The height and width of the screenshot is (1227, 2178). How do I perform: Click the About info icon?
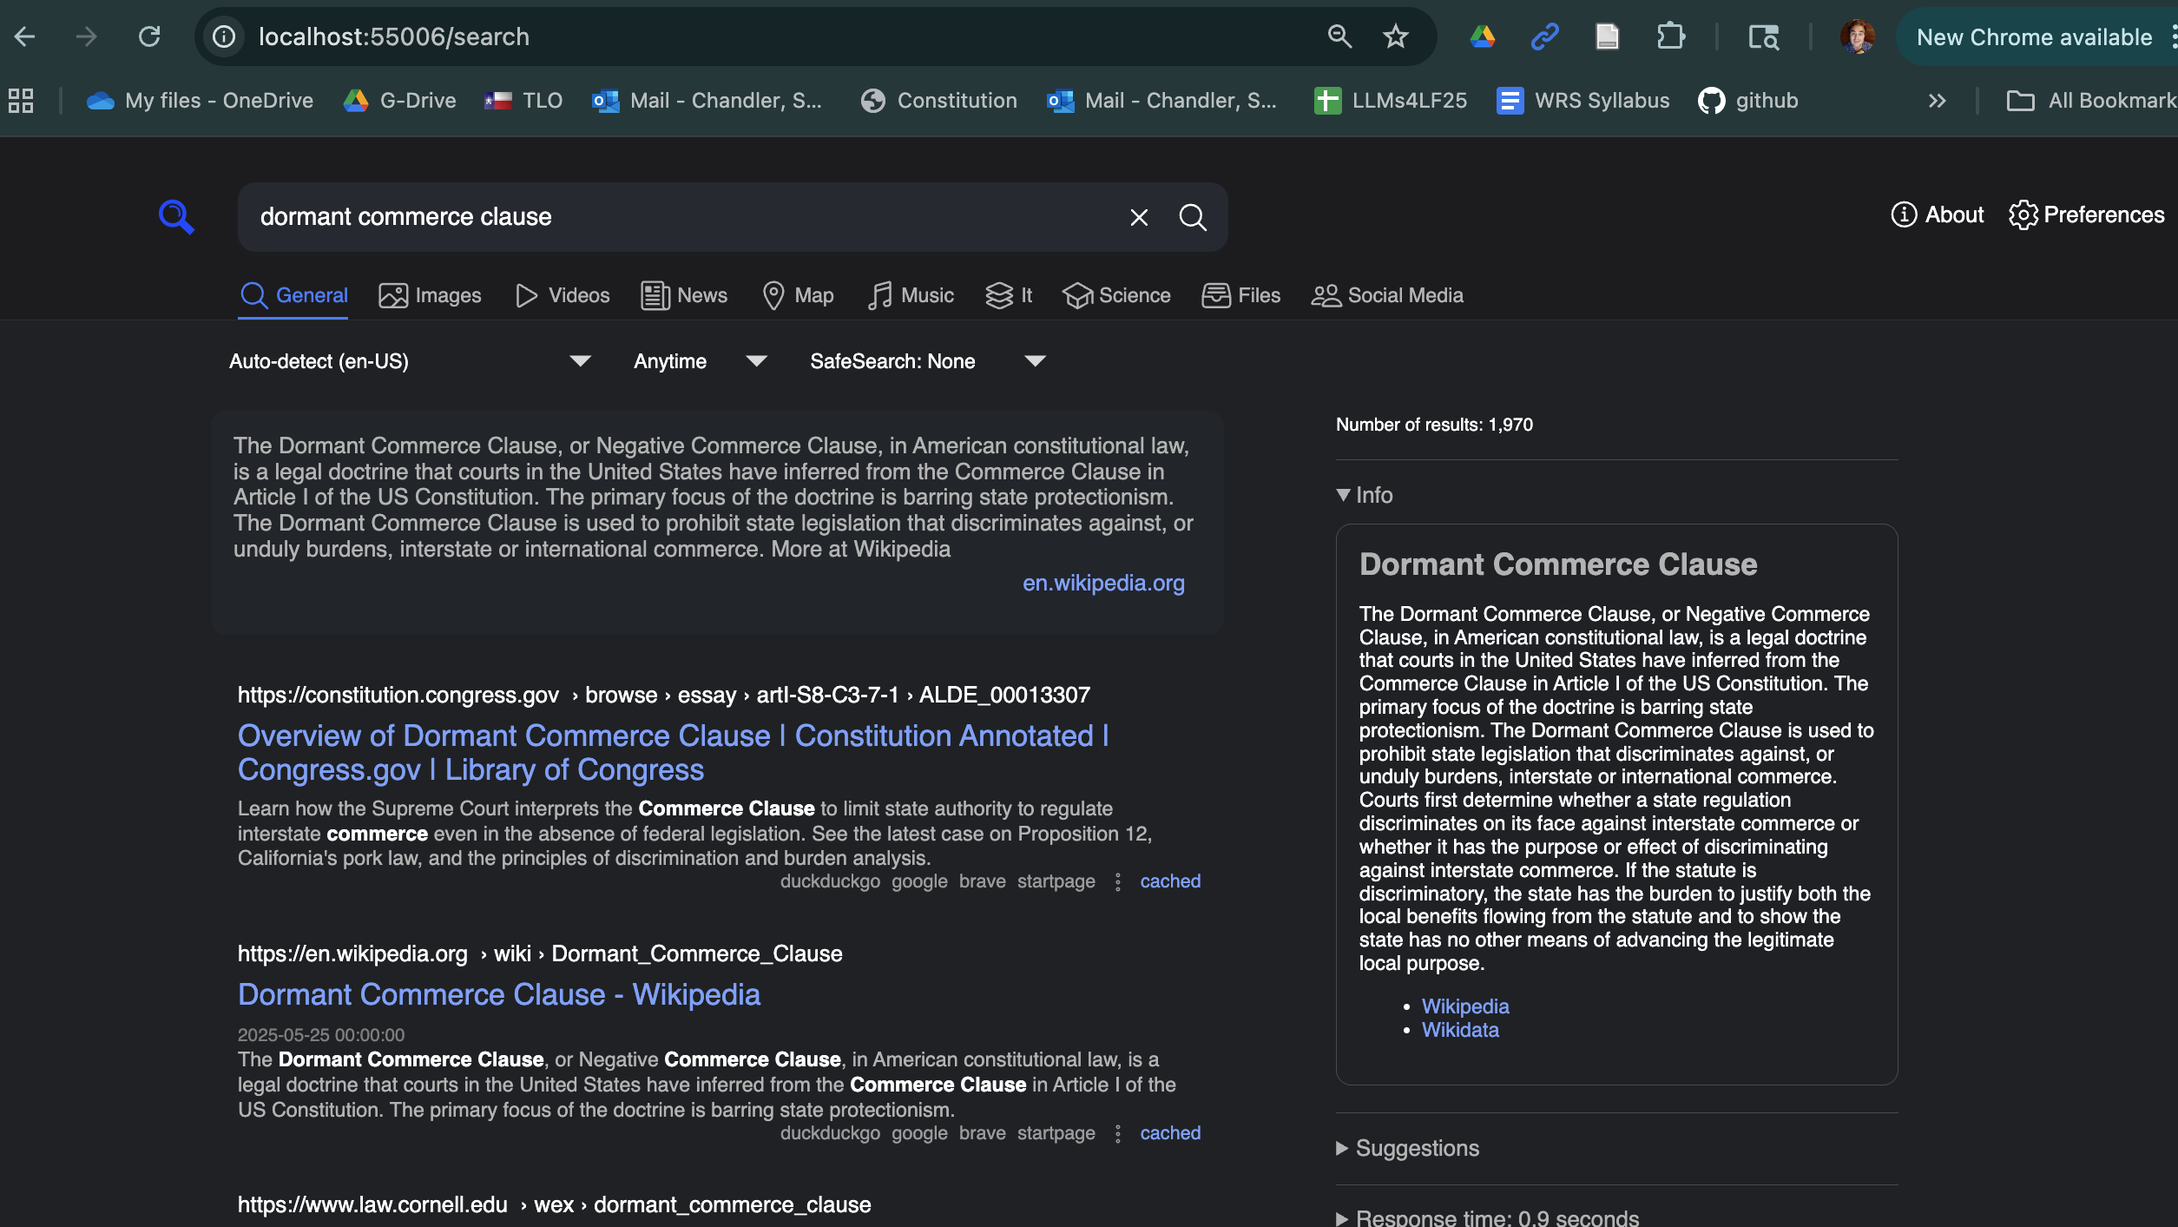coord(1904,214)
